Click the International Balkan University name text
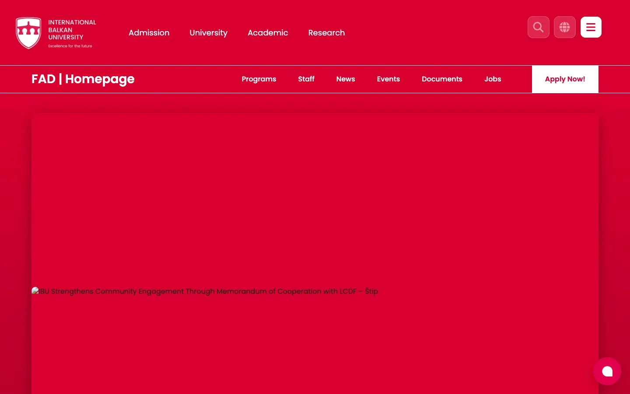 tap(72, 30)
